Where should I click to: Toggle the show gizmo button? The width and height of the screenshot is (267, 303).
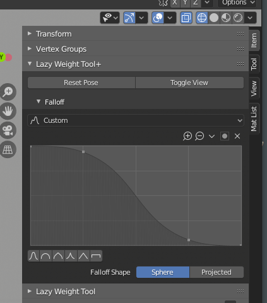click(x=129, y=18)
